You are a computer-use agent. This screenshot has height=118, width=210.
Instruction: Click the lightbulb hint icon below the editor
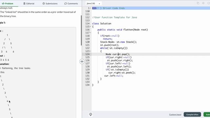tap(91, 114)
